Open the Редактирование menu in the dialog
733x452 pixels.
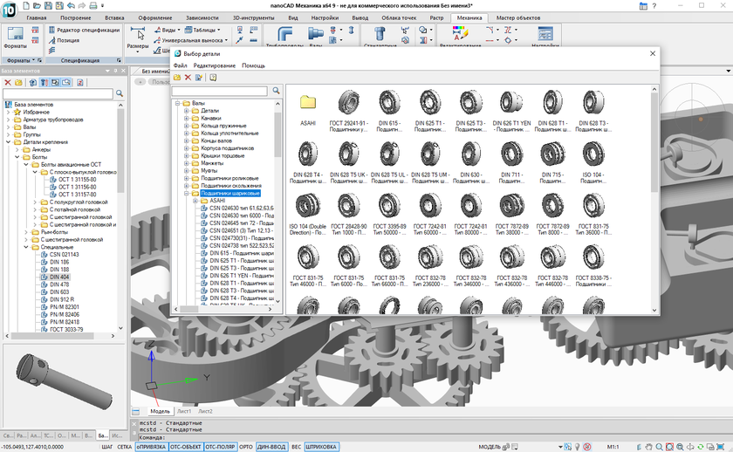tap(214, 65)
